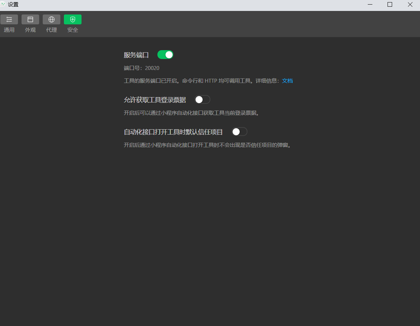Open the 文档 documentation link
This screenshot has height=326, width=420.
287,81
